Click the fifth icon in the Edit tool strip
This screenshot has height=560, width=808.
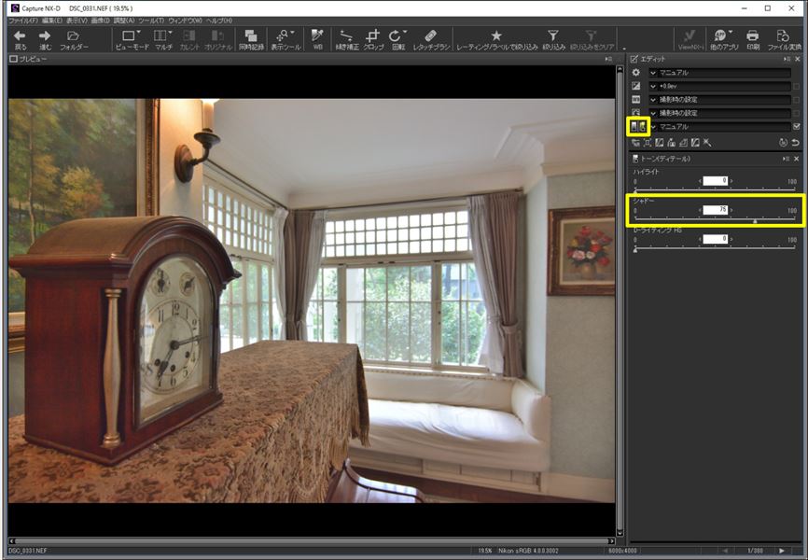coord(683,143)
